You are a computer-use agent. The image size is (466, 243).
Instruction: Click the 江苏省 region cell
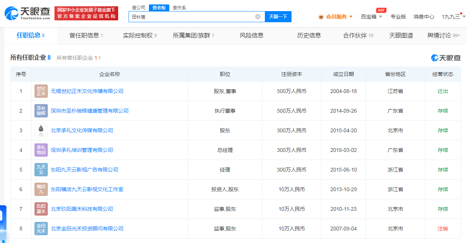coord(395,91)
